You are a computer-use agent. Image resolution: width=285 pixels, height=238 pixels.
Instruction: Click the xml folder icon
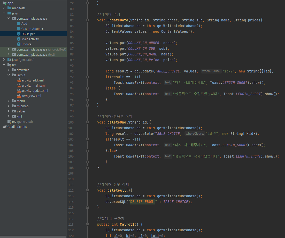[14, 117]
